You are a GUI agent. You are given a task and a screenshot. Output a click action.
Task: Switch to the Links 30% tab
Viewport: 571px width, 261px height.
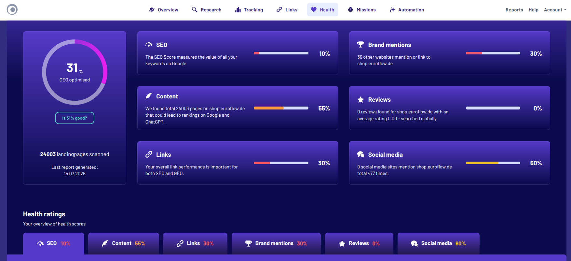[195, 243]
